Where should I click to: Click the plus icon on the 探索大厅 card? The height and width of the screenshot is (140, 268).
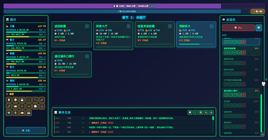[128, 26]
